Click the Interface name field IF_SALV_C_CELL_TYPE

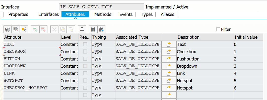coord(101,7)
